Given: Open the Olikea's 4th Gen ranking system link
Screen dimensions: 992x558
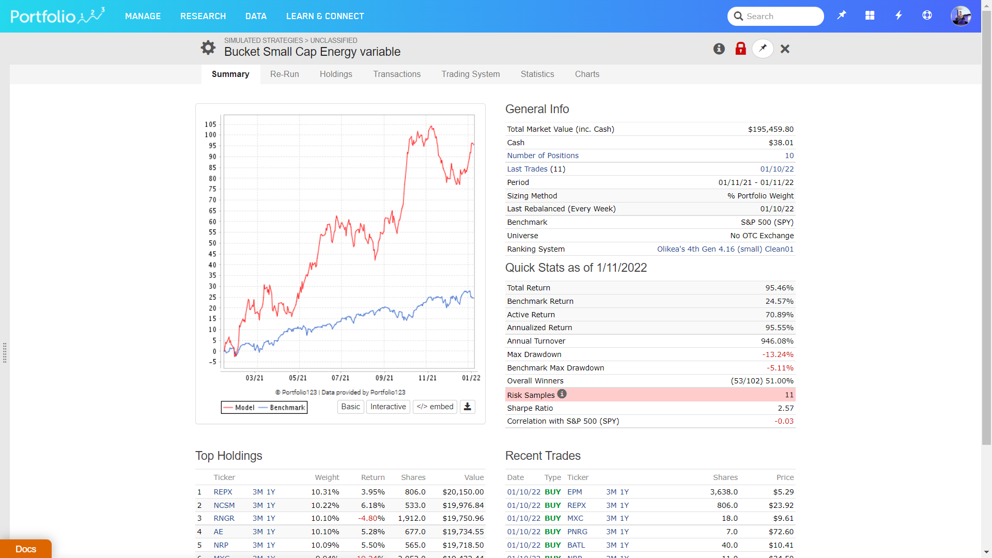Looking at the screenshot, I should tap(725, 249).
